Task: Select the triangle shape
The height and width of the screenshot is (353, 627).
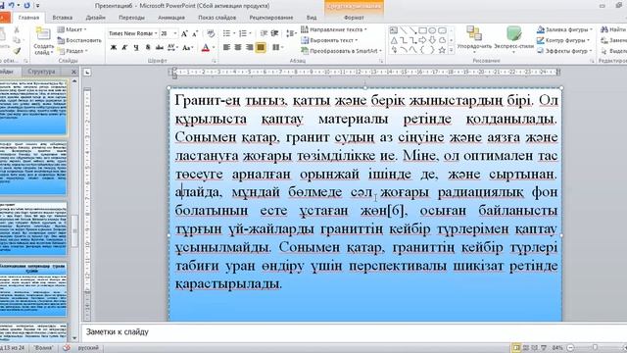Action: point(394,40)
